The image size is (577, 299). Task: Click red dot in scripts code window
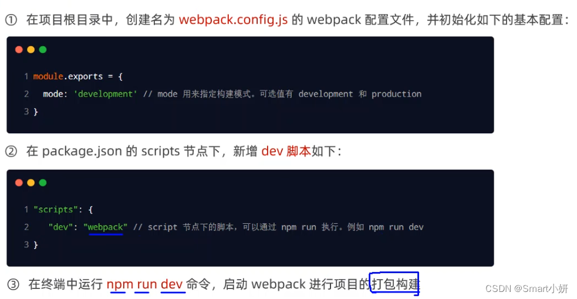point(19,183)
